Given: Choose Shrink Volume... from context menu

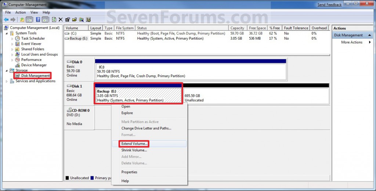Looking at the screenshot, I should (x=149, y=150).
